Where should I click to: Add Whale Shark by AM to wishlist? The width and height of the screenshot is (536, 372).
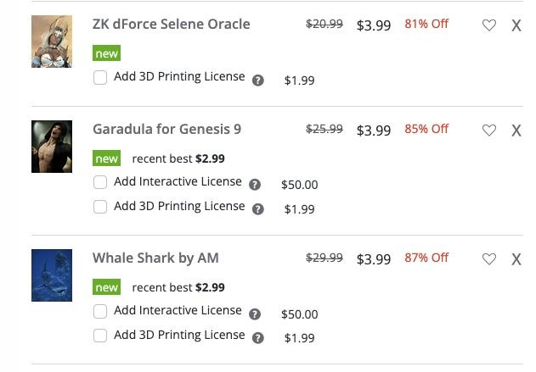pyautogui.click(x=489, y=259)
